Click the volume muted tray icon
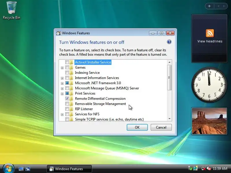 click(208, 168)
